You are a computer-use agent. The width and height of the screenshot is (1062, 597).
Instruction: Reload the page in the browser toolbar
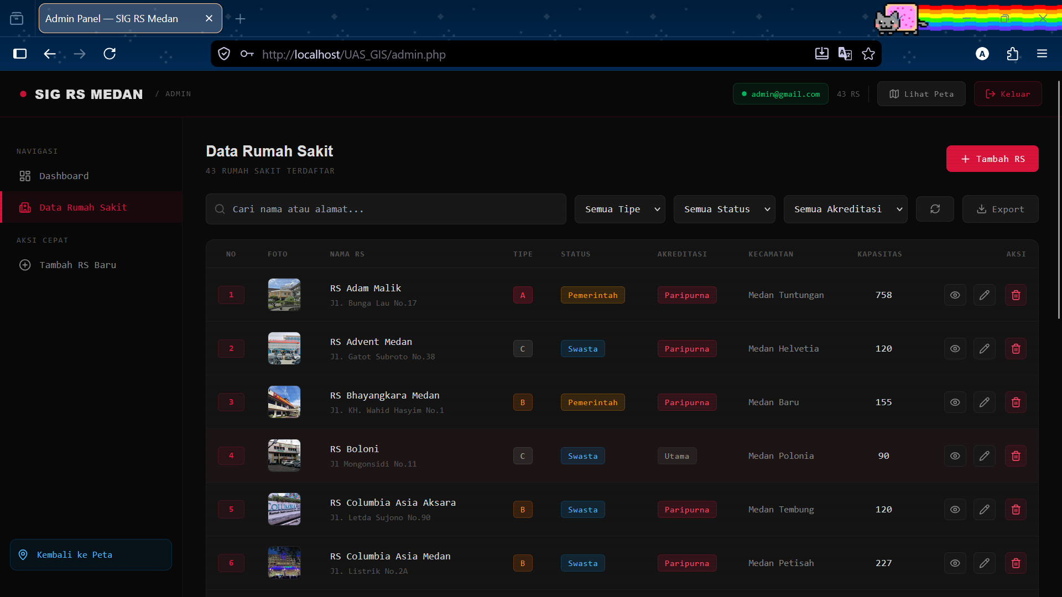[110, 54]
